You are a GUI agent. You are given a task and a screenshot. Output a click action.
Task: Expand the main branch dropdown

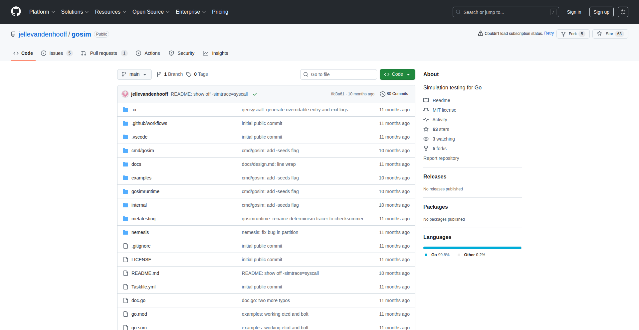click(x=134, y=74)
